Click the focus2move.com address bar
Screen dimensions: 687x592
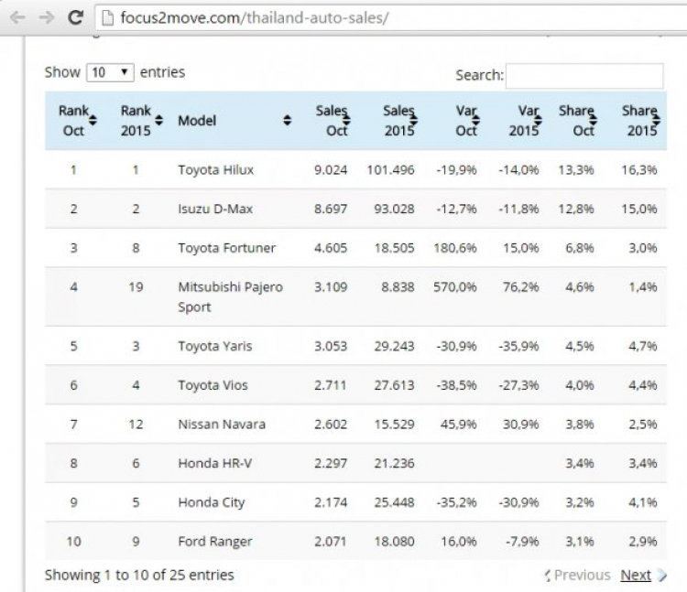tap(390, 18)
